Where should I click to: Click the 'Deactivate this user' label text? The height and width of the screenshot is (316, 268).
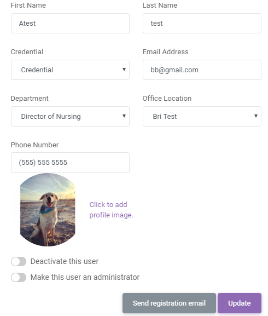click(x=65, y=261)
